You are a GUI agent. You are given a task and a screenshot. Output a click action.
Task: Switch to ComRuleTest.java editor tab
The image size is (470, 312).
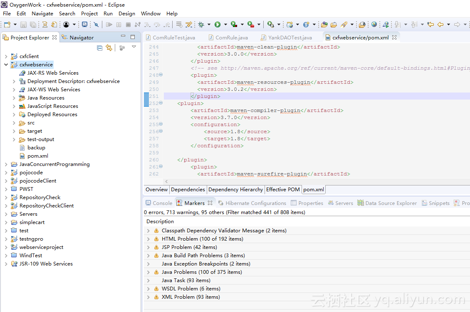pos(170,37)
